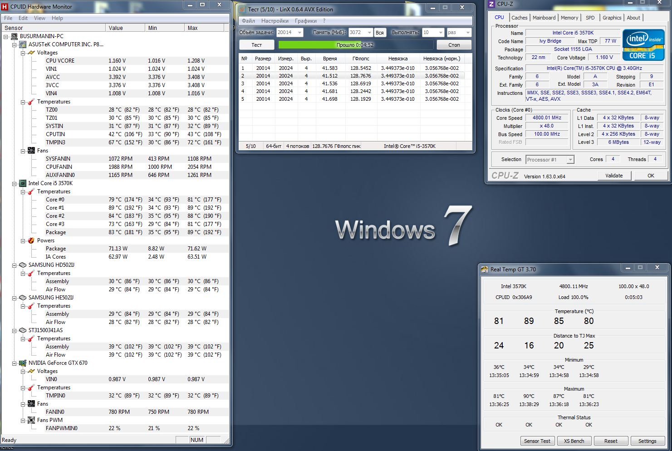This screenshot has width=672, height=451.
Task: Open the Настройки menu in LinX
Action: [x=275, y=21]
